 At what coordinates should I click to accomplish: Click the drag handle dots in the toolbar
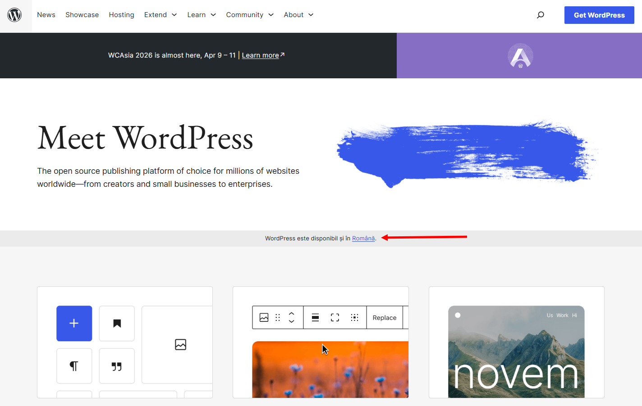coord(278,317)
